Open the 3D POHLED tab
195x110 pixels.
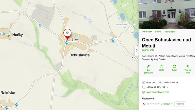click(x=170, y=32)
